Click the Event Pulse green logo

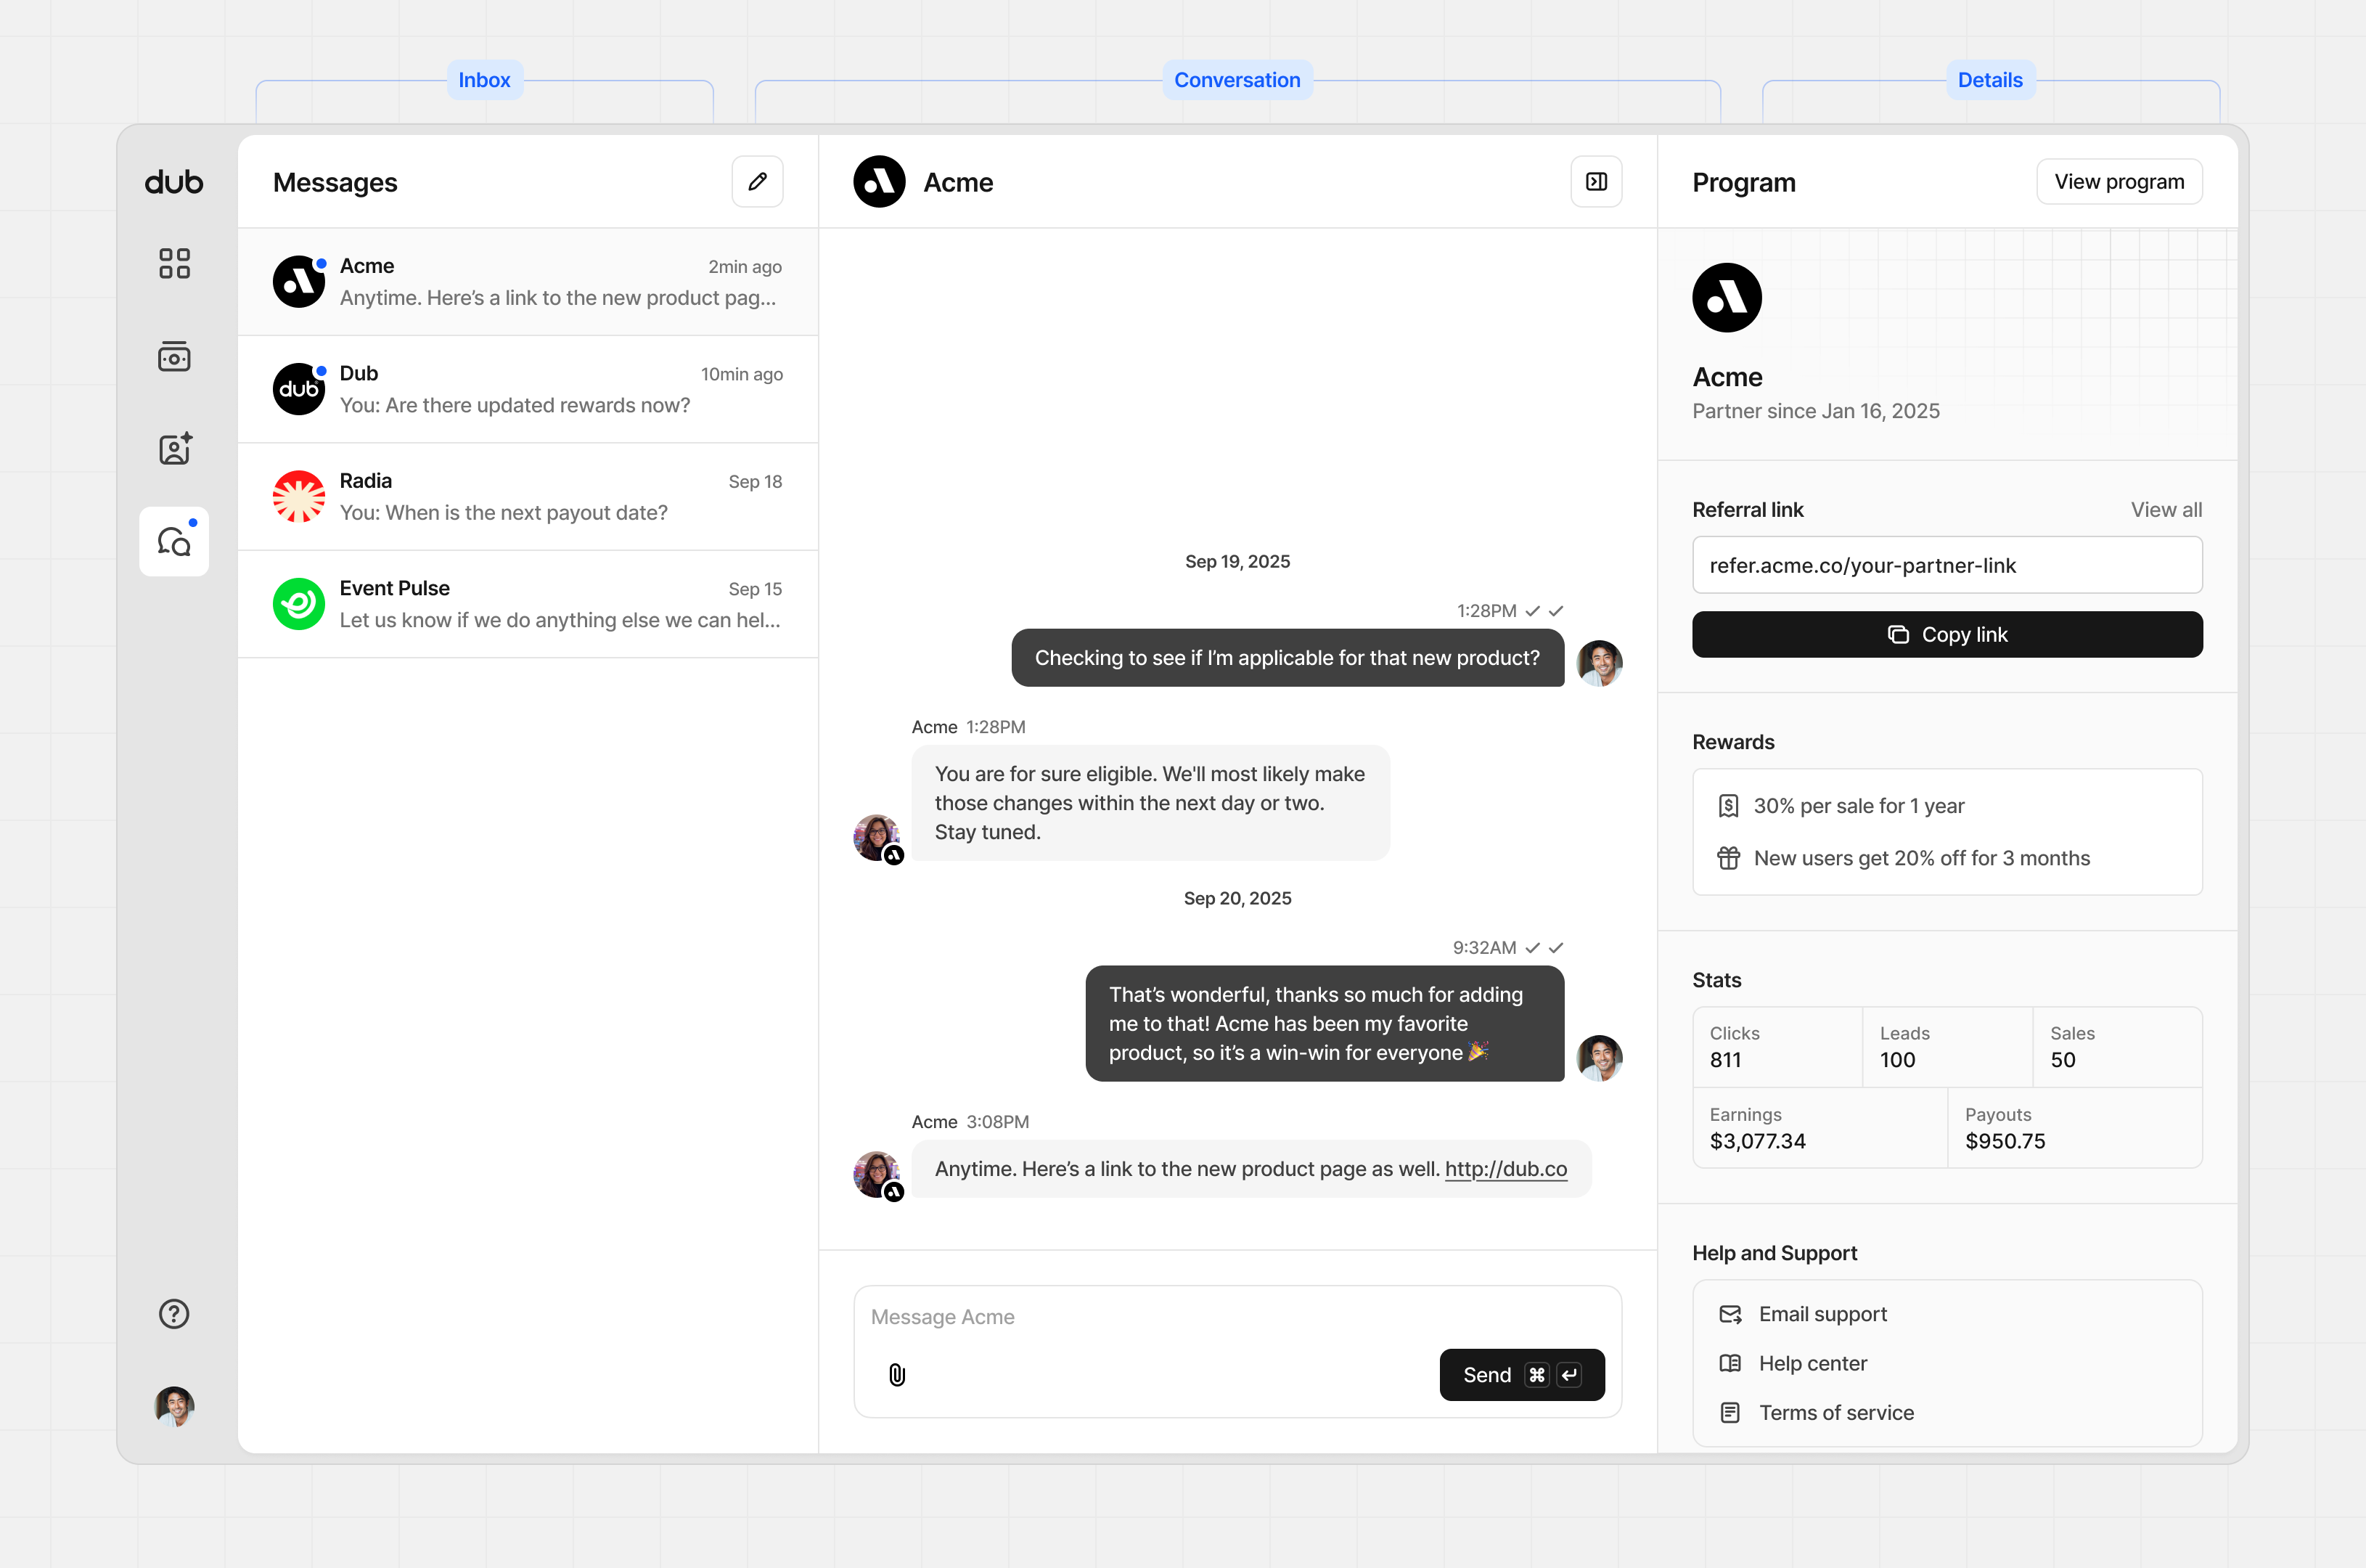(x=299, y=604)
